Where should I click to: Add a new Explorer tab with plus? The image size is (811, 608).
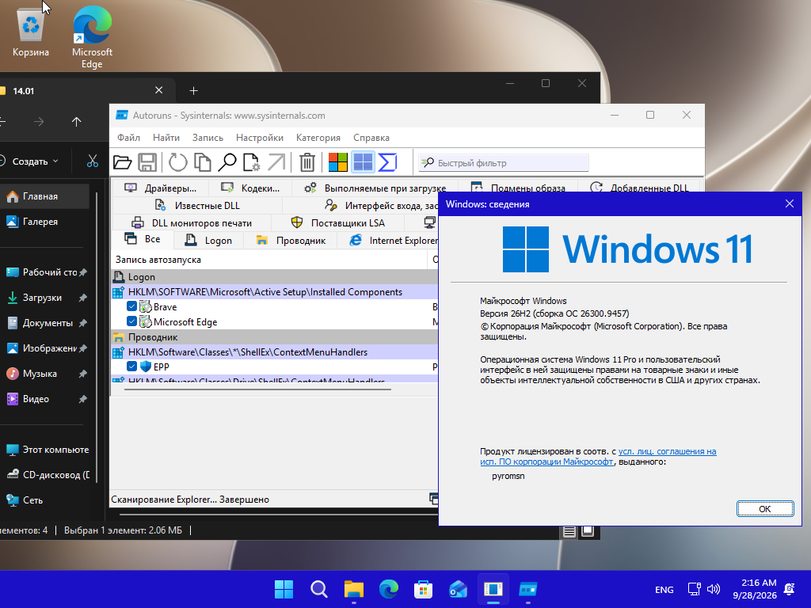click(193, 90)
